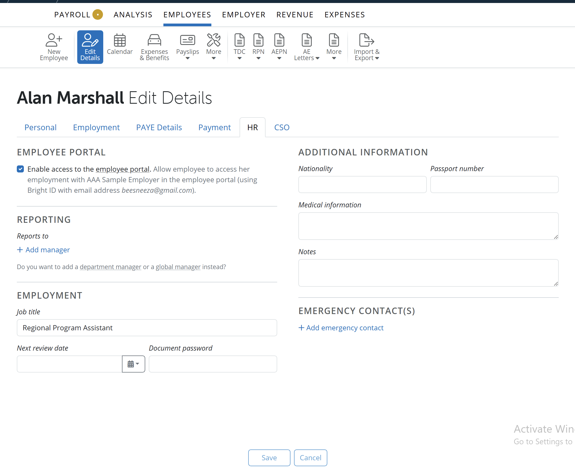Switch to the PAYE Details tab
This screenshot has width=575, height=470.
click(159, 127)
